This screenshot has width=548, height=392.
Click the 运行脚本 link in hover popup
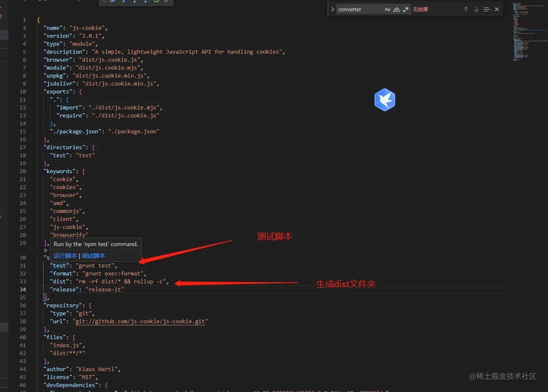[65, 256]
